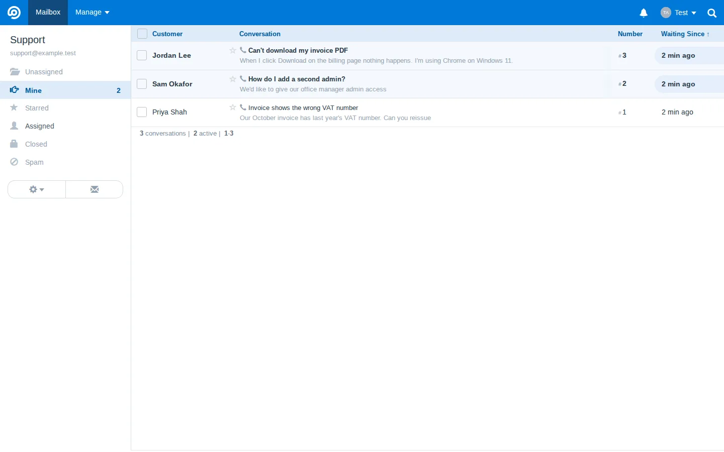
Task: Click the Assigned person icon
Action: pyautogui.click(x=14, y=126)
